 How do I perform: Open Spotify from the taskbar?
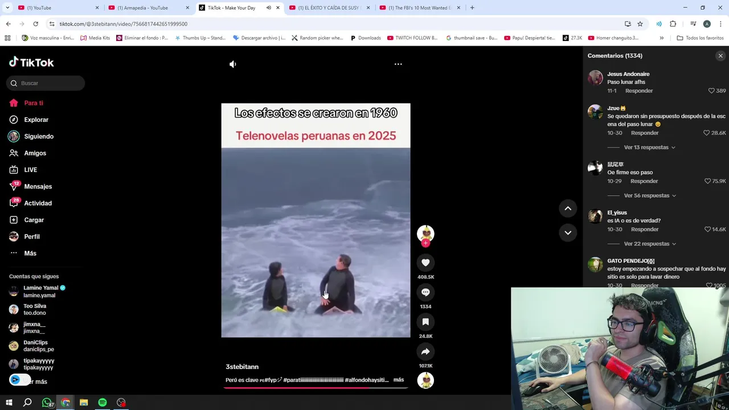(x=103, y=403)
